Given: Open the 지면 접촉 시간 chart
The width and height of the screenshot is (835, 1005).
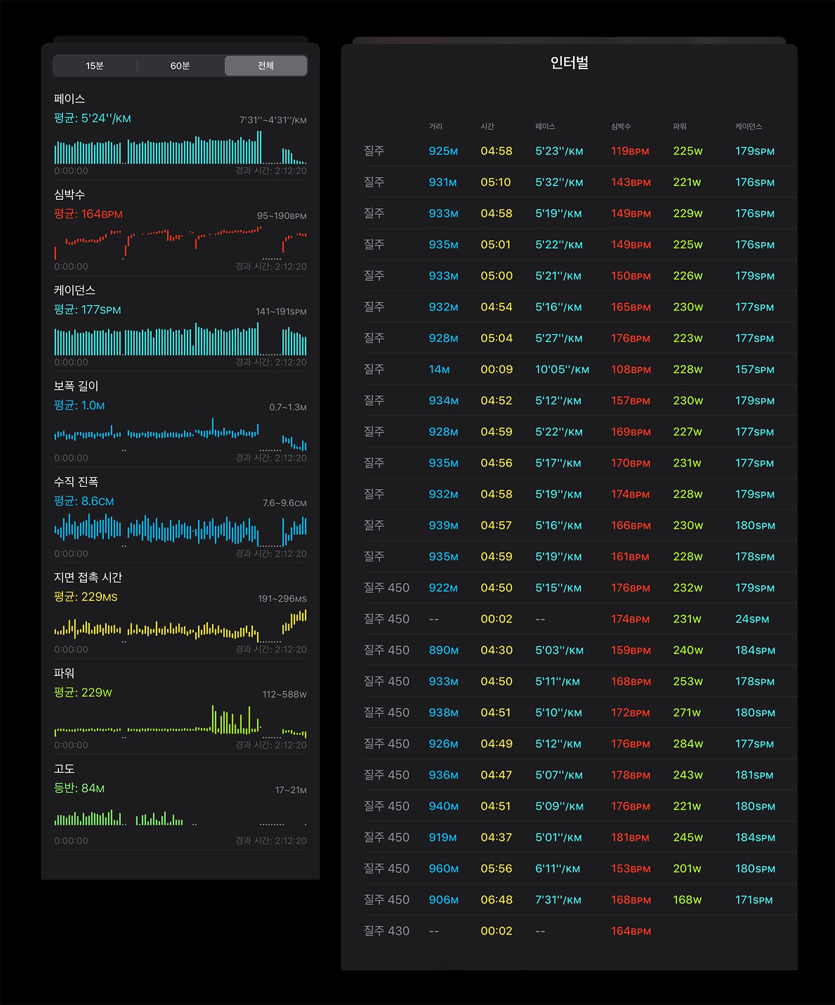Looking at the screenshot, I should (180, 626).
